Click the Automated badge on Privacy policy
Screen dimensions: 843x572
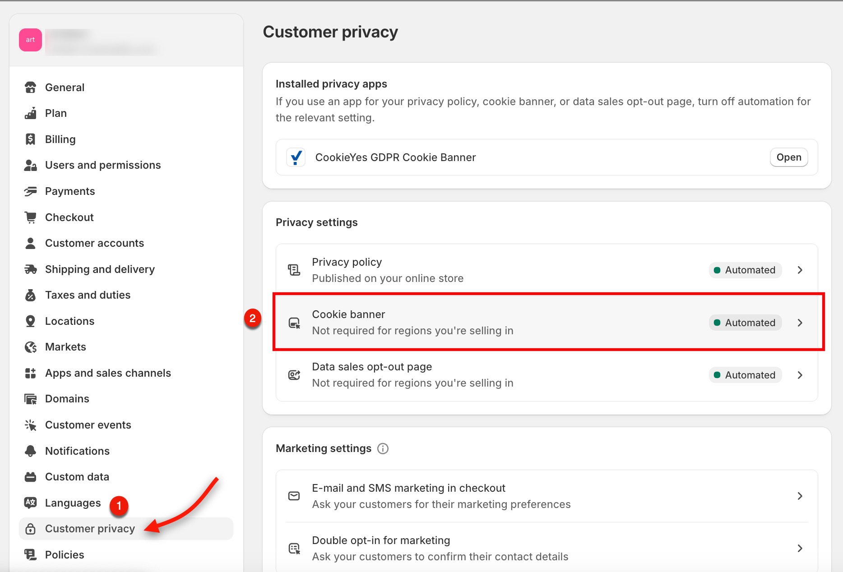[745, 270]
